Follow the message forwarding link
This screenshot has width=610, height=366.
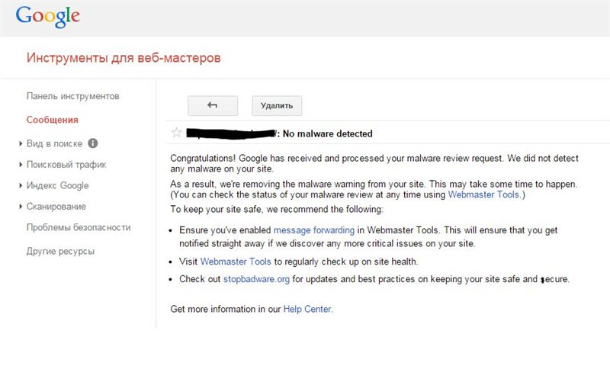[x=313, y=230]
